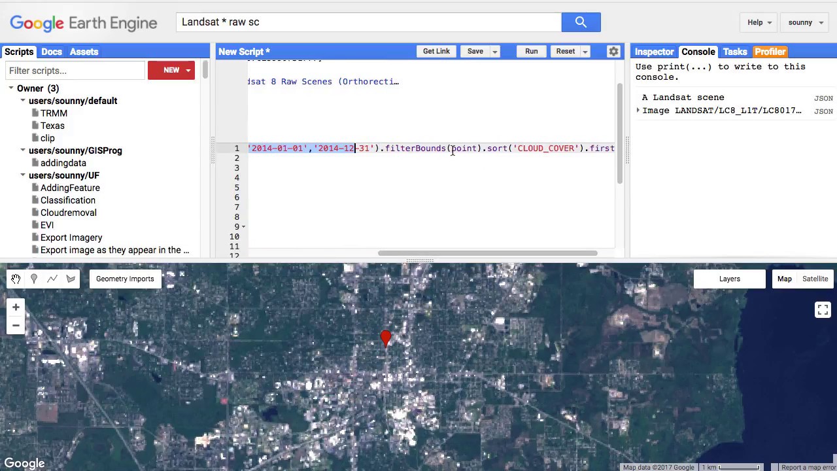Open Geometry Imports panel
The height and width of the screenshot is (471, 837).
(x=125, y=279)
